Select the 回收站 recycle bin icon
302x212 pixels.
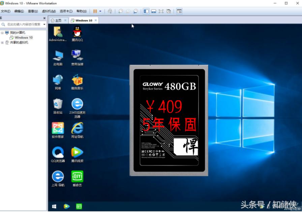pos(58,106)
